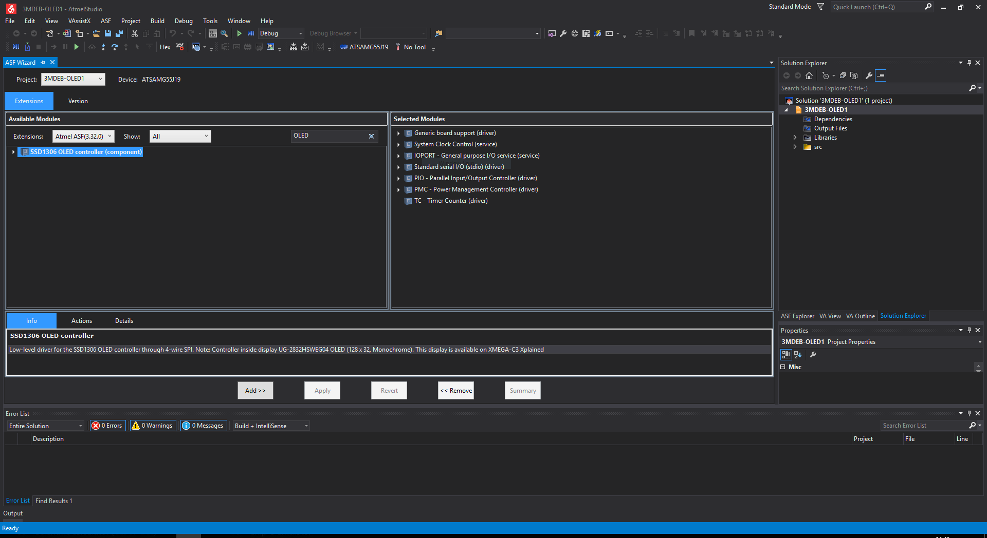Click the Home icon in Solution Explorer

809,76
